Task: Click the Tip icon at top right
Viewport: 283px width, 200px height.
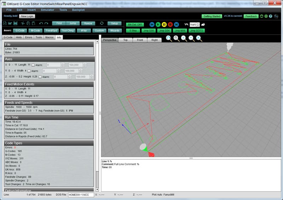Action: (x=276, y=16)
